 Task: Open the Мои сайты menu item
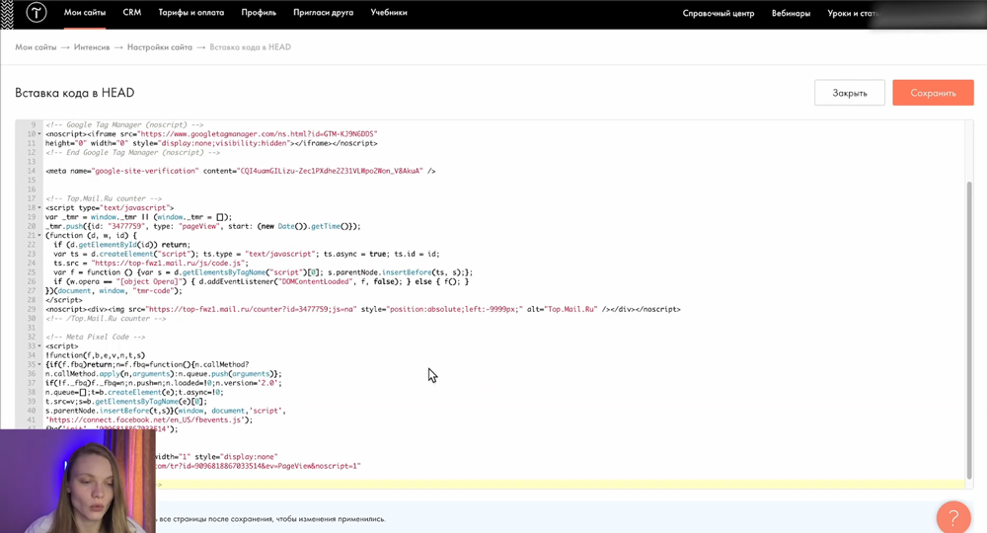[85, 13]
